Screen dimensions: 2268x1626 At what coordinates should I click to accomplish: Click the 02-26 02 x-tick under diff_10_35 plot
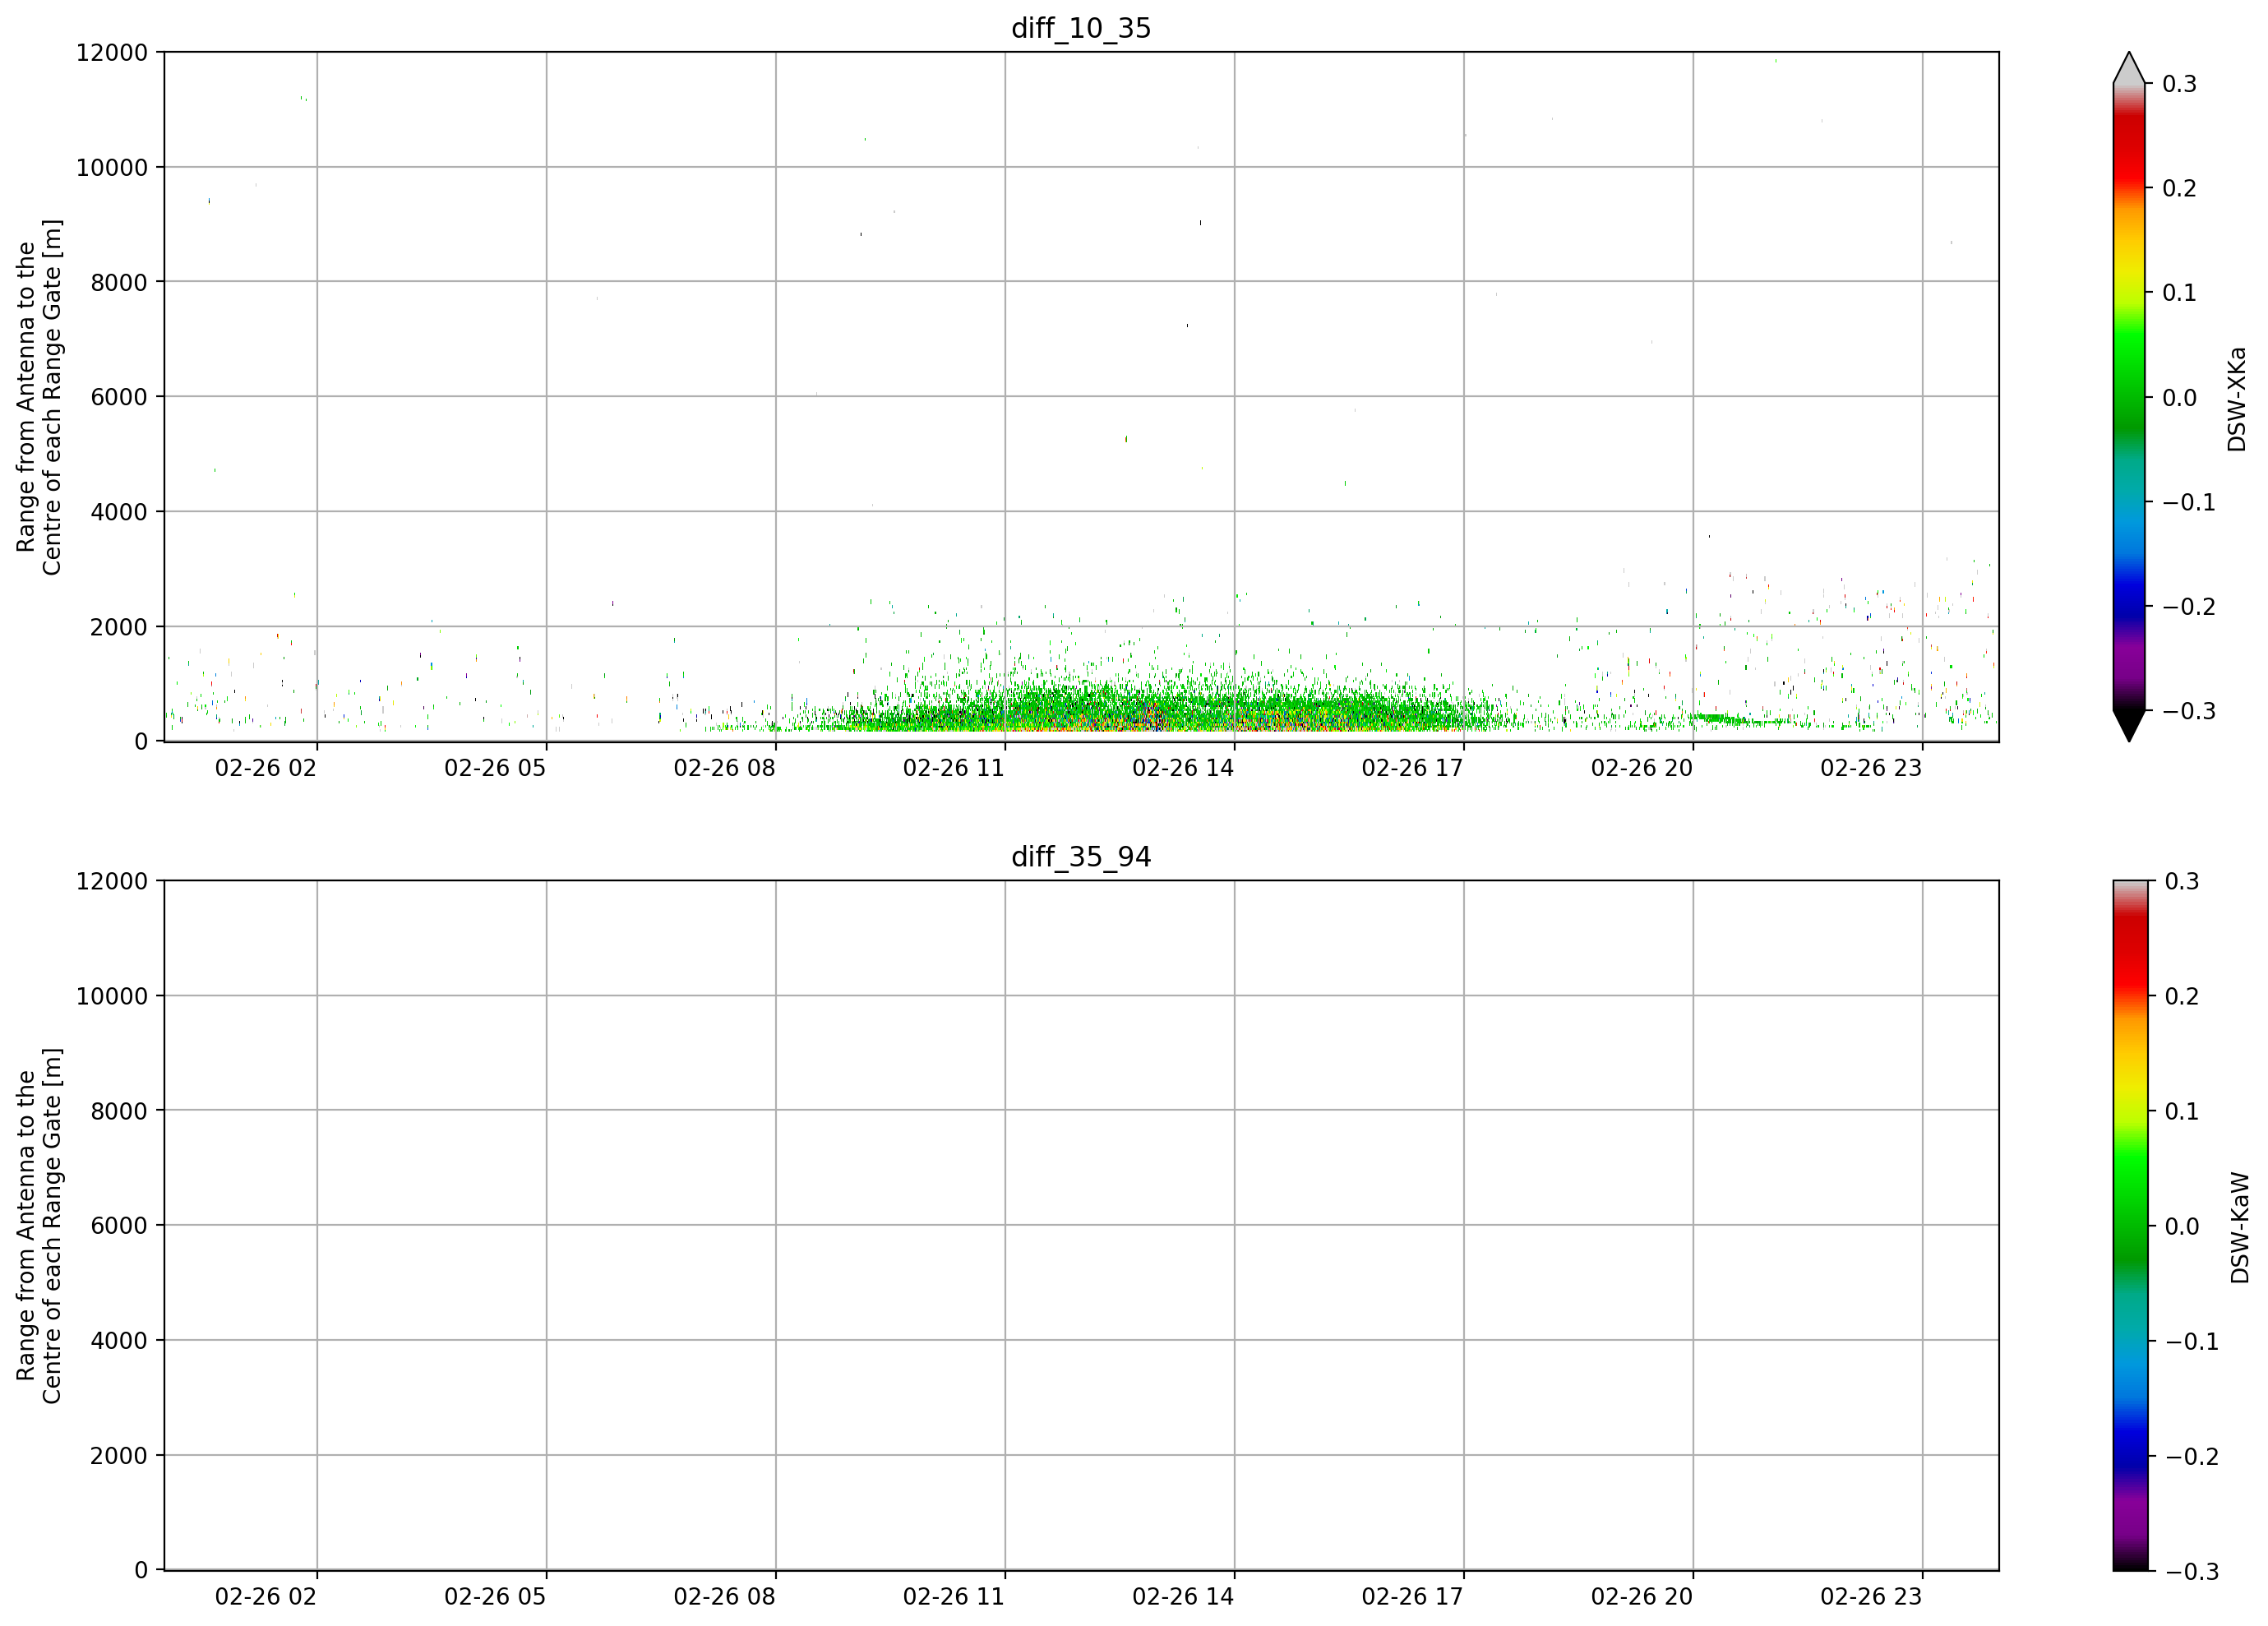266,768
